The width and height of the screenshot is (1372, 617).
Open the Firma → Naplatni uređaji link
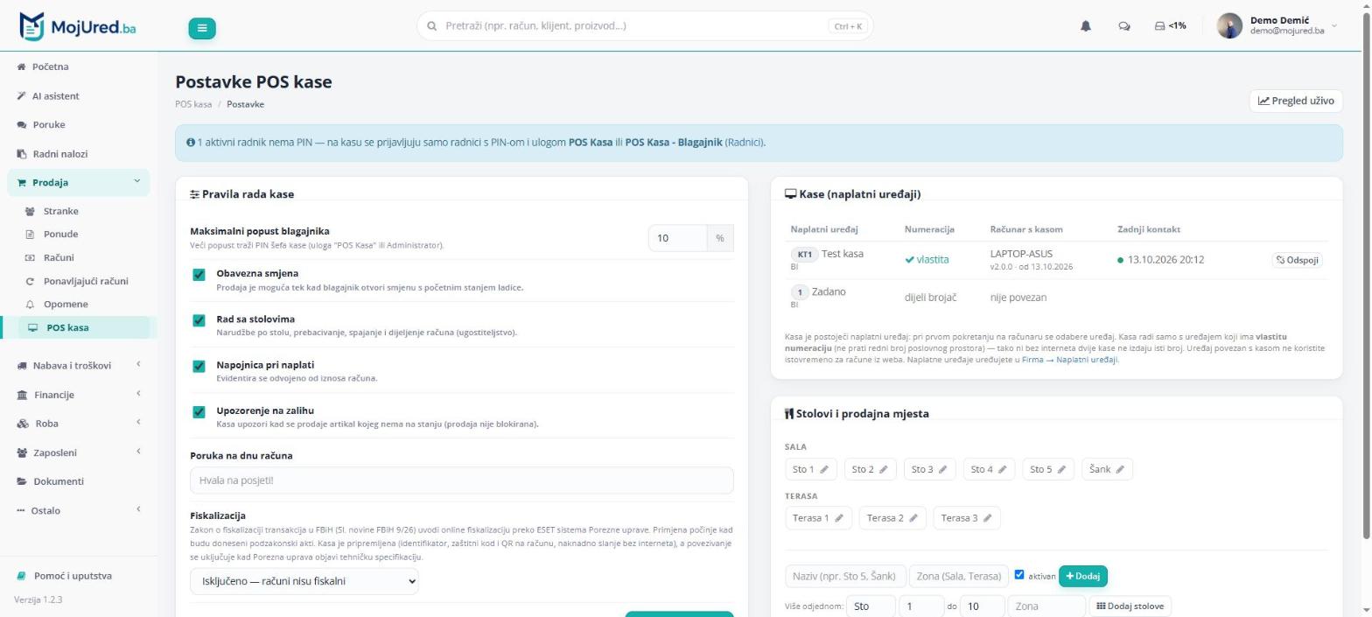[x=1070, y=360]
